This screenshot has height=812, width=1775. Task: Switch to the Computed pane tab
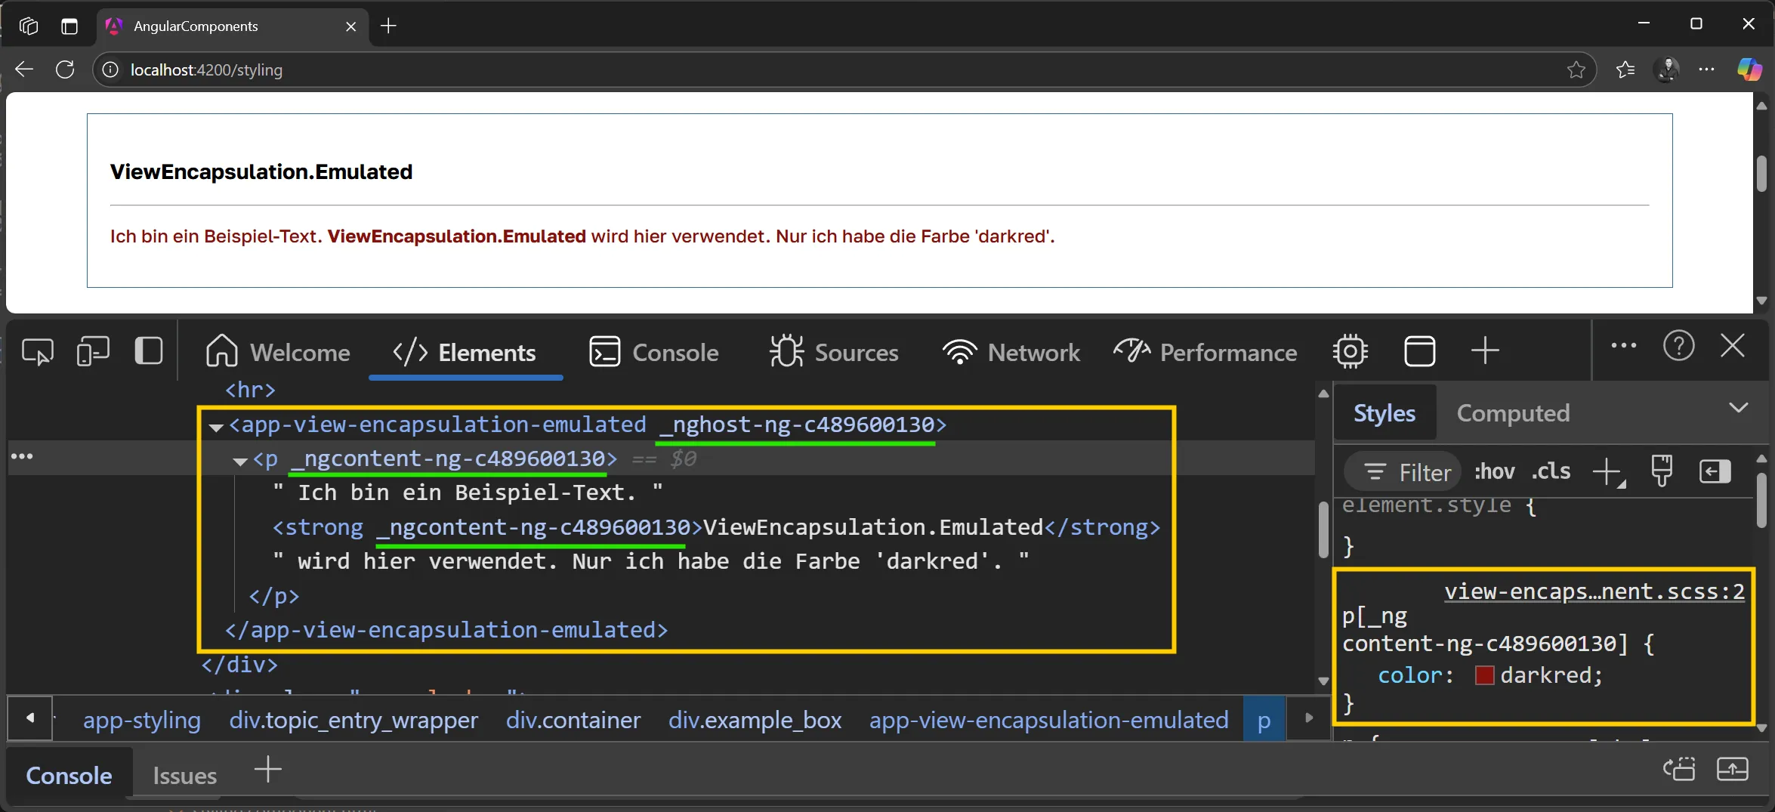pyautogui.click(x=1513, y=413)
